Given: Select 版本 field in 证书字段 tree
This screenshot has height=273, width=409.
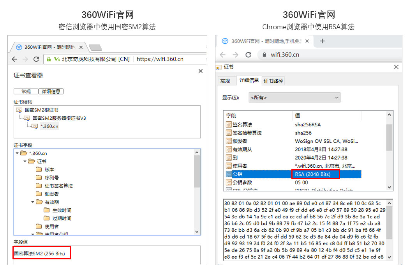Looking at the screenshot, I should click(x=49, y=170).
